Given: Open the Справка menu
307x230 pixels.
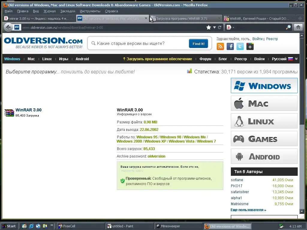Looking at the screenshot, I should coord(112,11).
